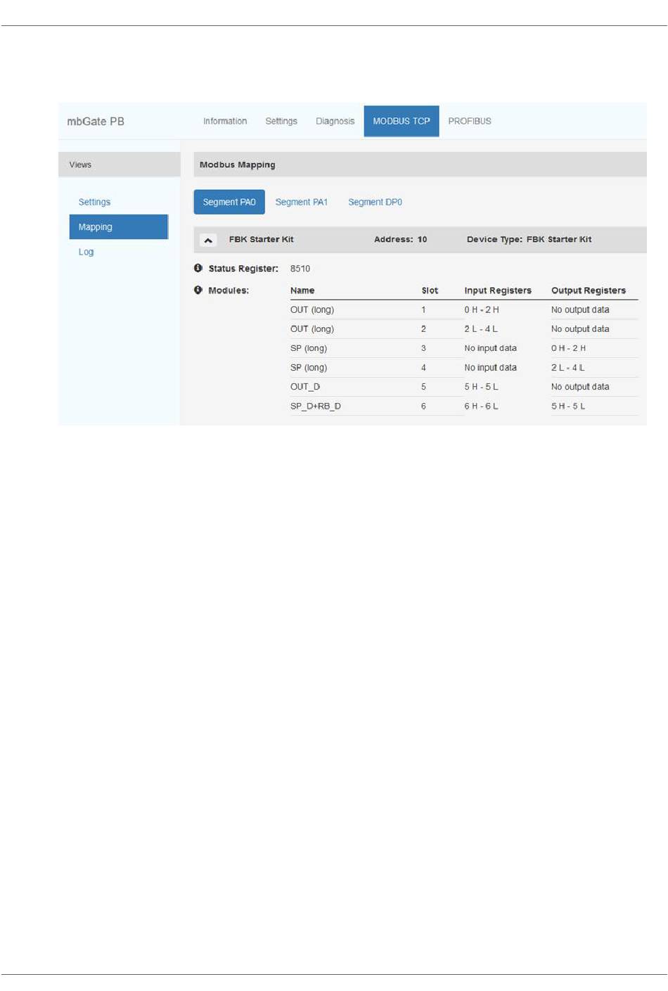The width and height of the screenshot is (668, 991).
Task: Select the Segment PA0 button
Action: pyautogui.click(x=229, y=202)
